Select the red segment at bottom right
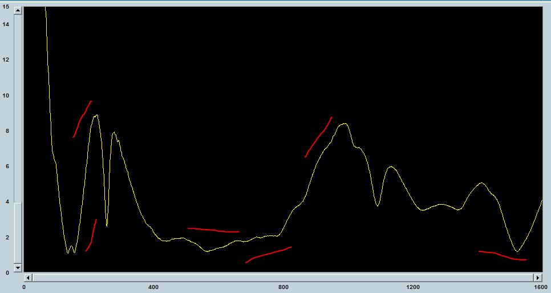 pyautogui.click(x=502, y=255)
